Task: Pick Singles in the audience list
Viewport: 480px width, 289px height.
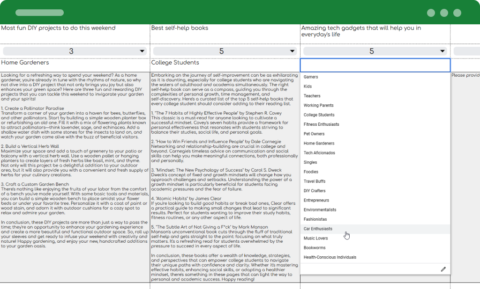Action: coord(310,162)
